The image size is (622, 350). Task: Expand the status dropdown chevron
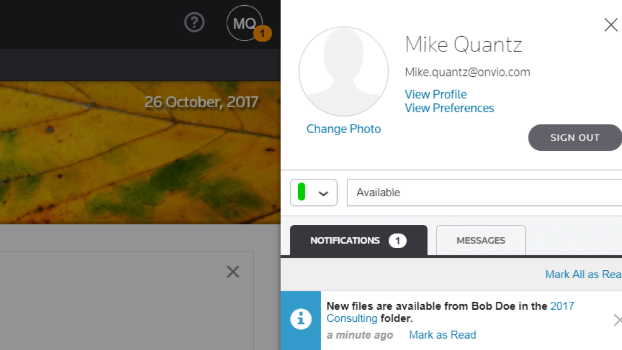323,193
